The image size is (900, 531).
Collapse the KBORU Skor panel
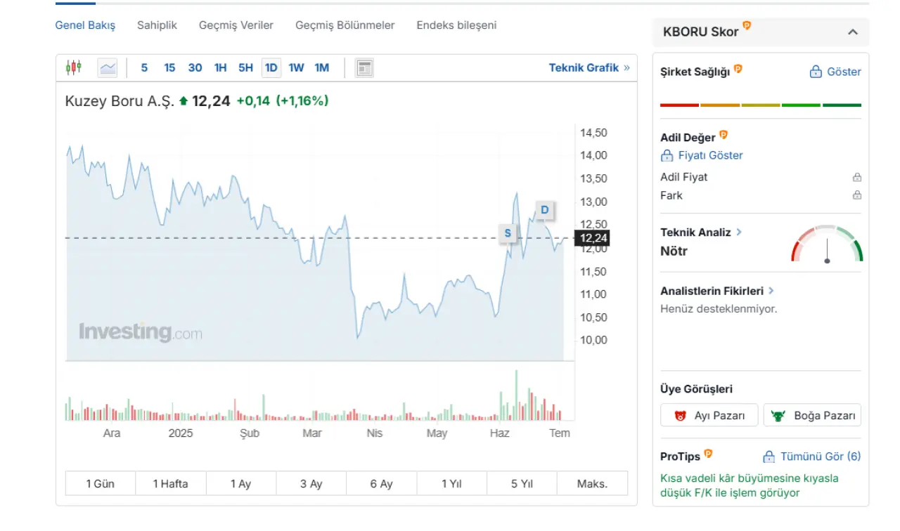pyautogui.click(x=853, y=32)
